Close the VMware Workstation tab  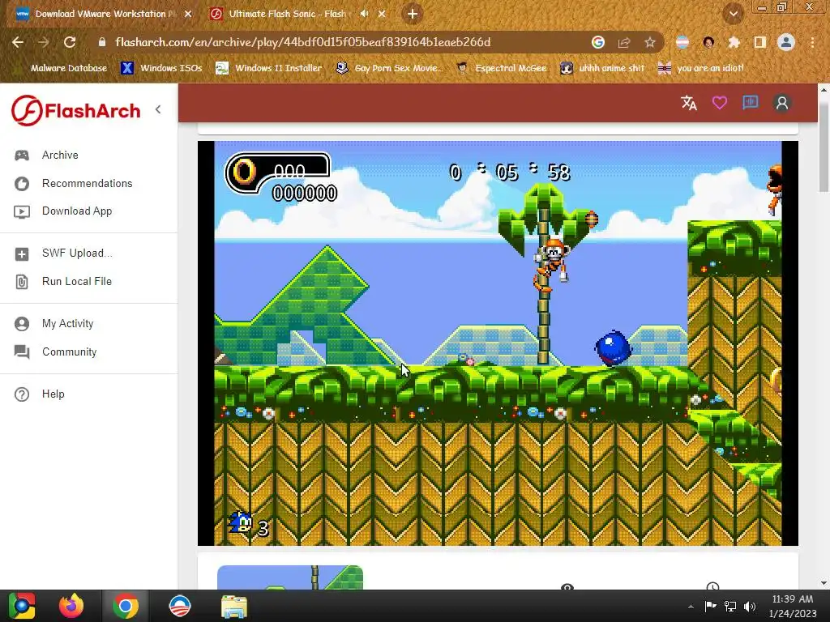click(x=188, y=15)
